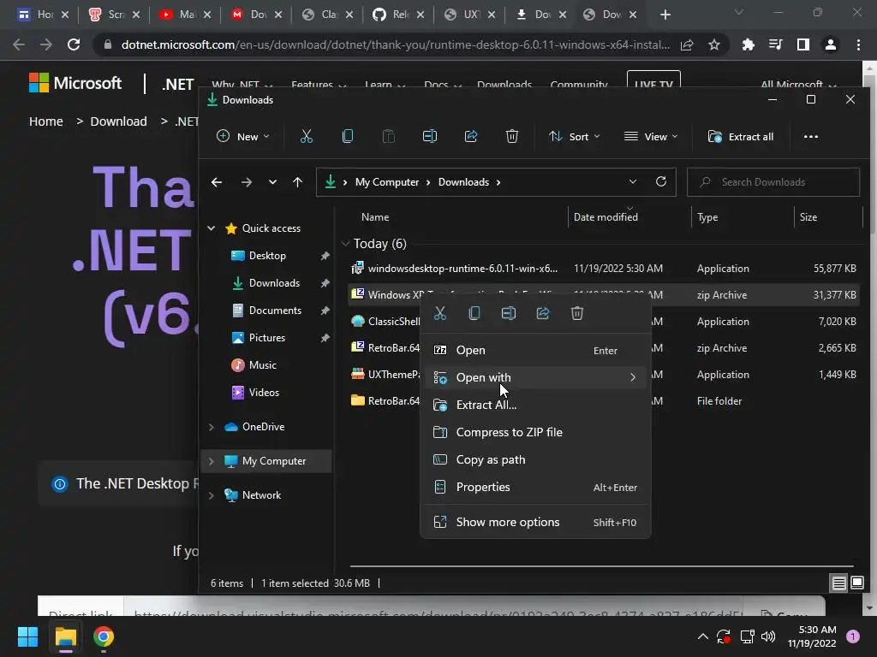Viewport: 877px width, 657px height.
Task: Click the Microsoft logo link
Action: pos(75,83)
